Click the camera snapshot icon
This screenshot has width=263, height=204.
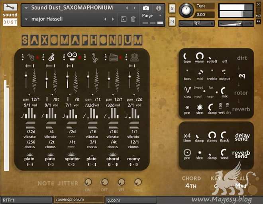(x=146, y=8)
